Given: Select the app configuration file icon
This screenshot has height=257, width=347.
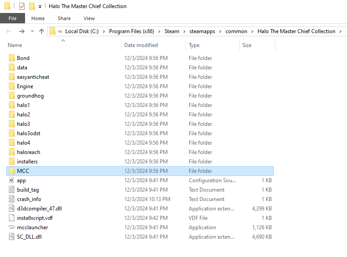Looking at the screenshot, I should (12, 180).
